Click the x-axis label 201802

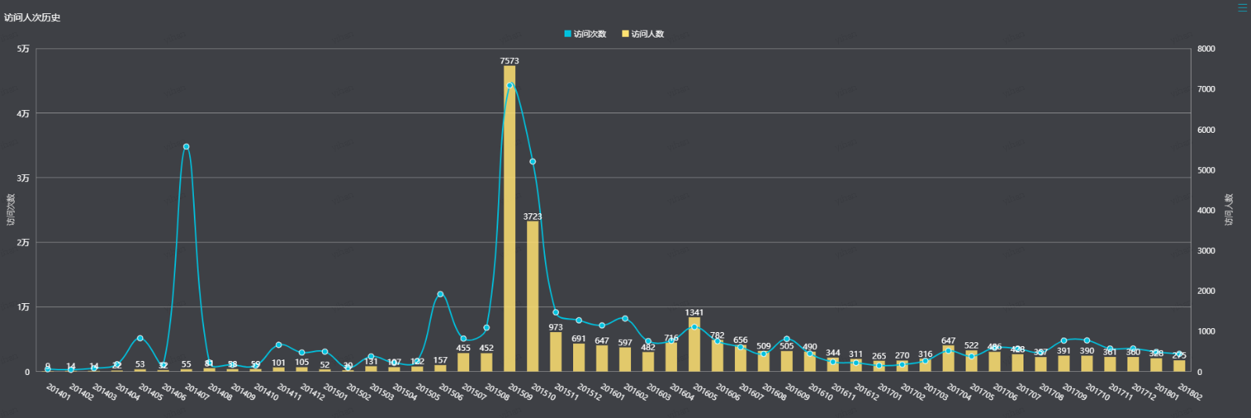tap(1189, 391)
